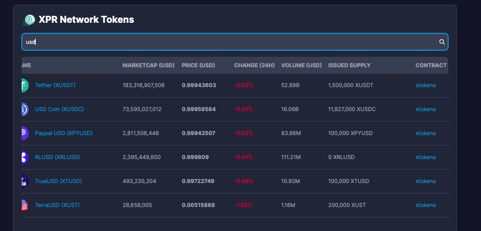Click the XPR Network Tokens heading

(x=86, y=20)
